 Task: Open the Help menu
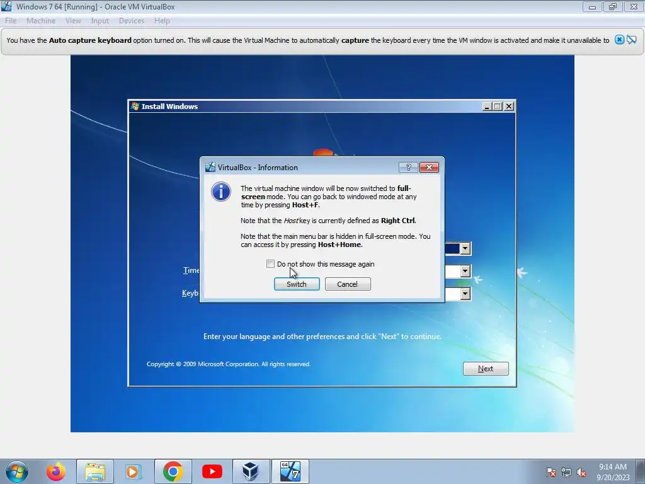coord(162,21)
